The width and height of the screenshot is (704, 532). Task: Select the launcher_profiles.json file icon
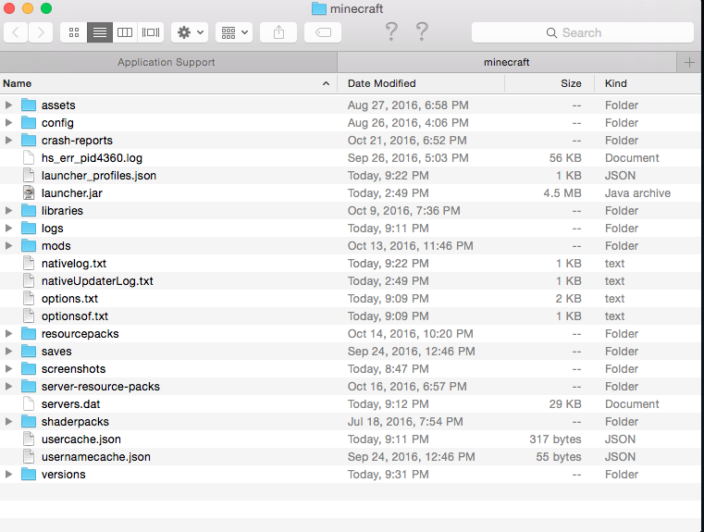(x=29, y=175)
